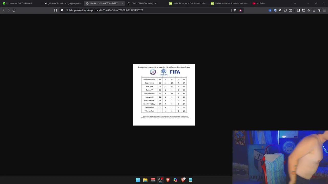Click the CONMEBOL logo in the image
This screenshot has height=184, width=328.
pos(163,72)
